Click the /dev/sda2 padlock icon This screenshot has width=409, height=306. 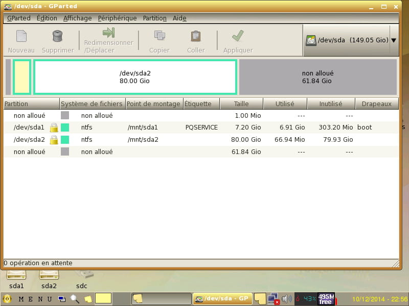[x=54, y=140]
